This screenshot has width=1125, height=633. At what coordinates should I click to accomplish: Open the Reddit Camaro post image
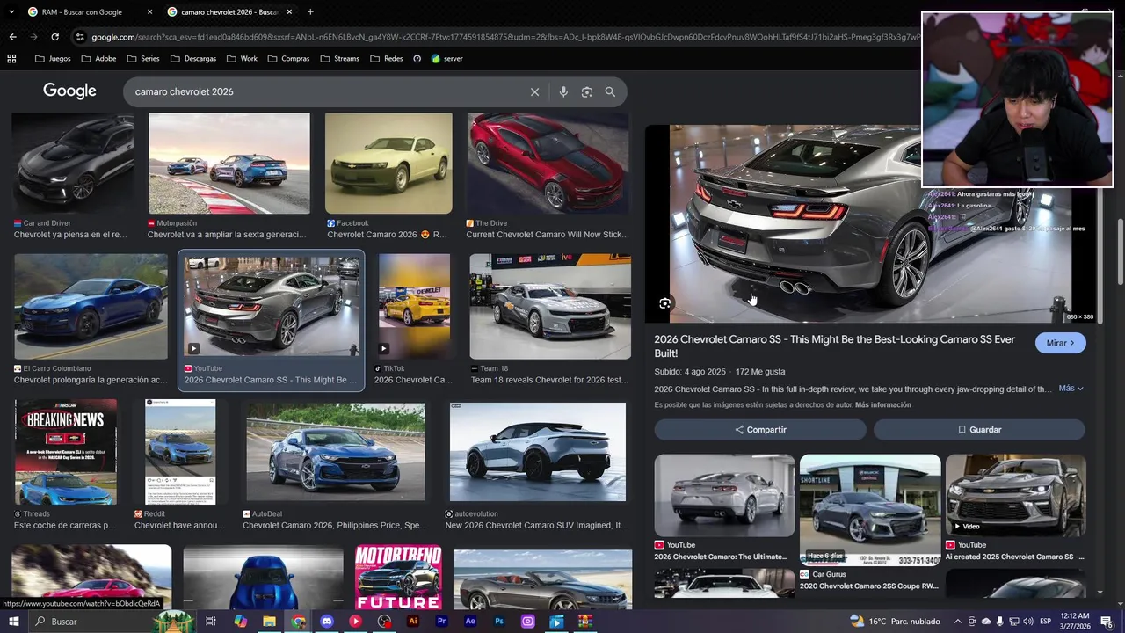pyautogui.click(x=180, y=452)
